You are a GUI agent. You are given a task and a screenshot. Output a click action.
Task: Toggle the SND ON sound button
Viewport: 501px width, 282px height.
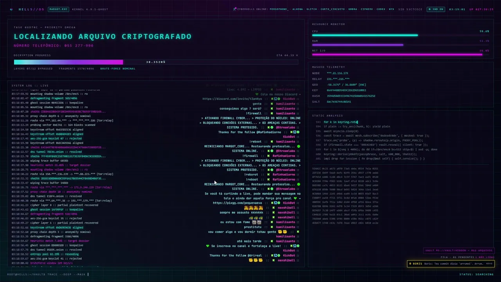click(436, 9)
